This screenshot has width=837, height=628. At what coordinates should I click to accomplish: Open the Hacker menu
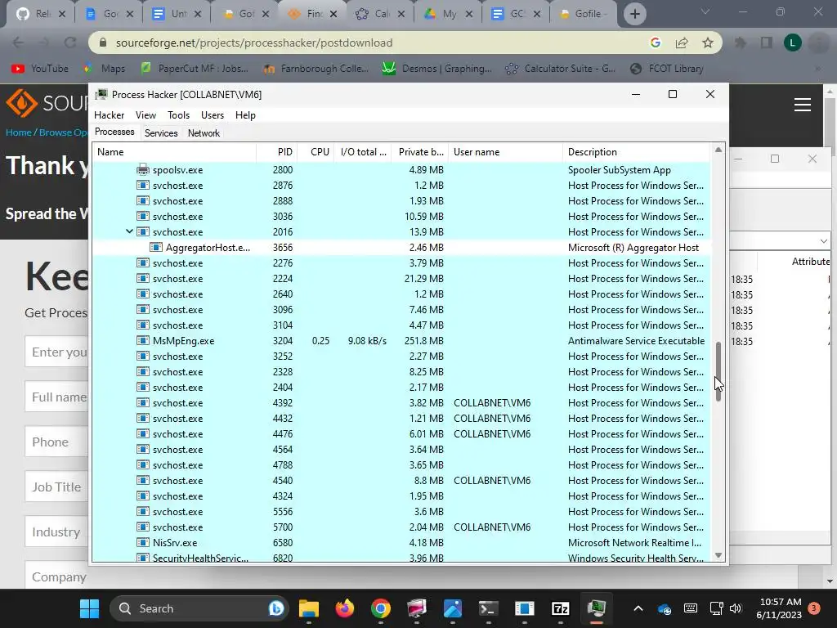click(x=109, y=114)
